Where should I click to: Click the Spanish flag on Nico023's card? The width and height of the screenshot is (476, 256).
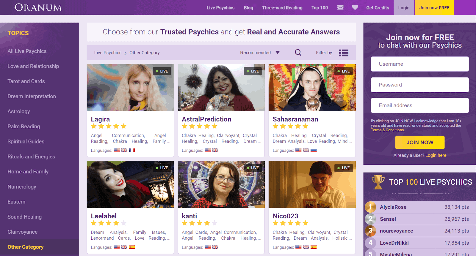314,247
